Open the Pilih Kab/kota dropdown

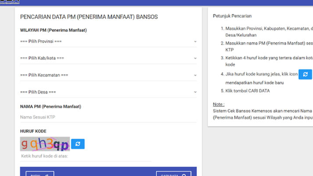[108, 58]
